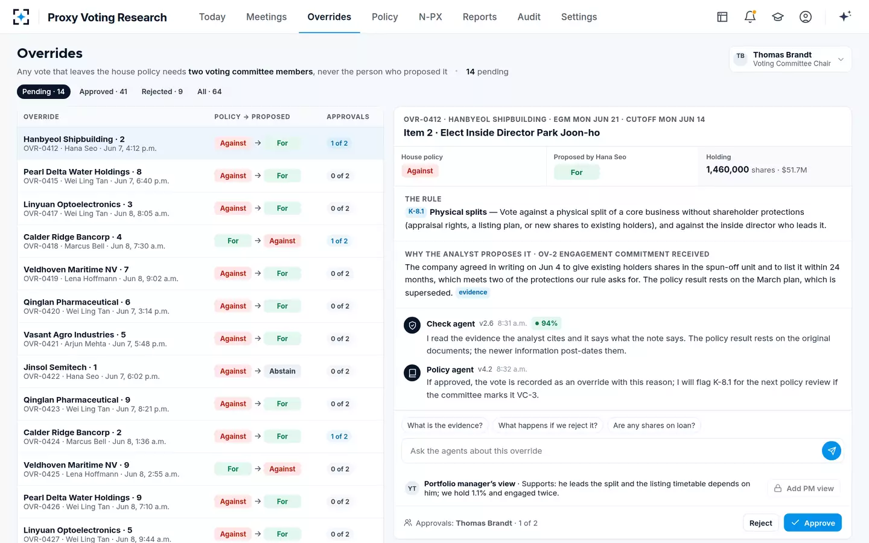Open the evidence link in the analyst note
869x543 pixels.
(x=473, y=293)
